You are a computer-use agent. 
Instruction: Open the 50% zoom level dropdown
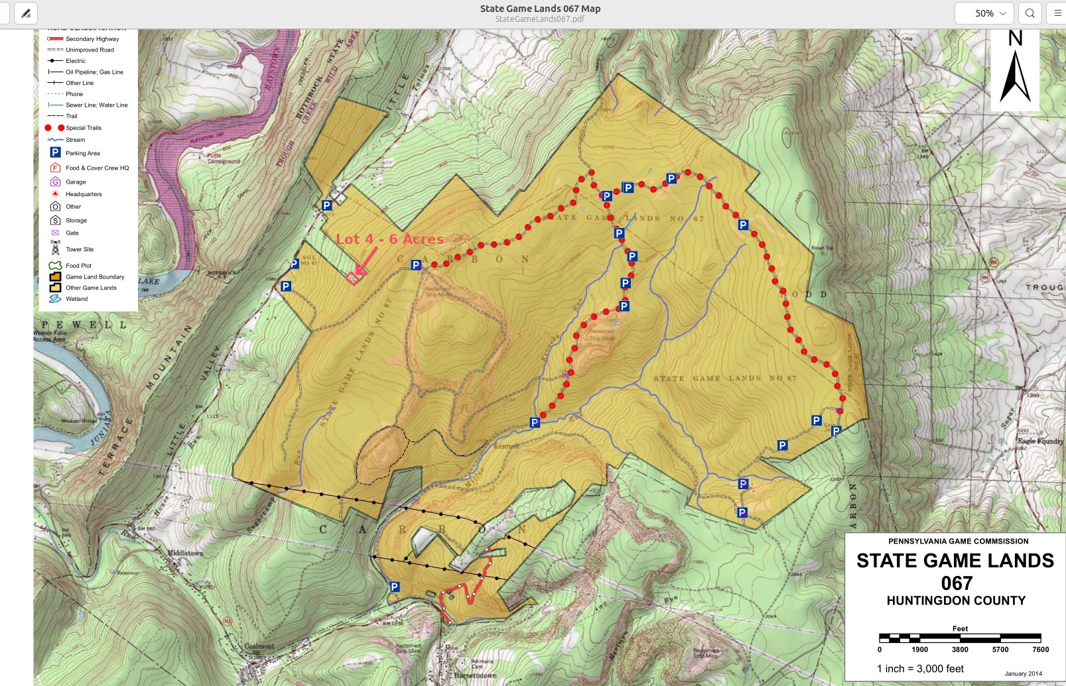(984, 13)
